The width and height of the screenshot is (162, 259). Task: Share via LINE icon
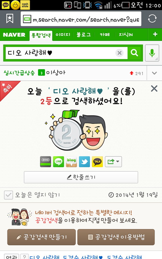click(58, 162)
